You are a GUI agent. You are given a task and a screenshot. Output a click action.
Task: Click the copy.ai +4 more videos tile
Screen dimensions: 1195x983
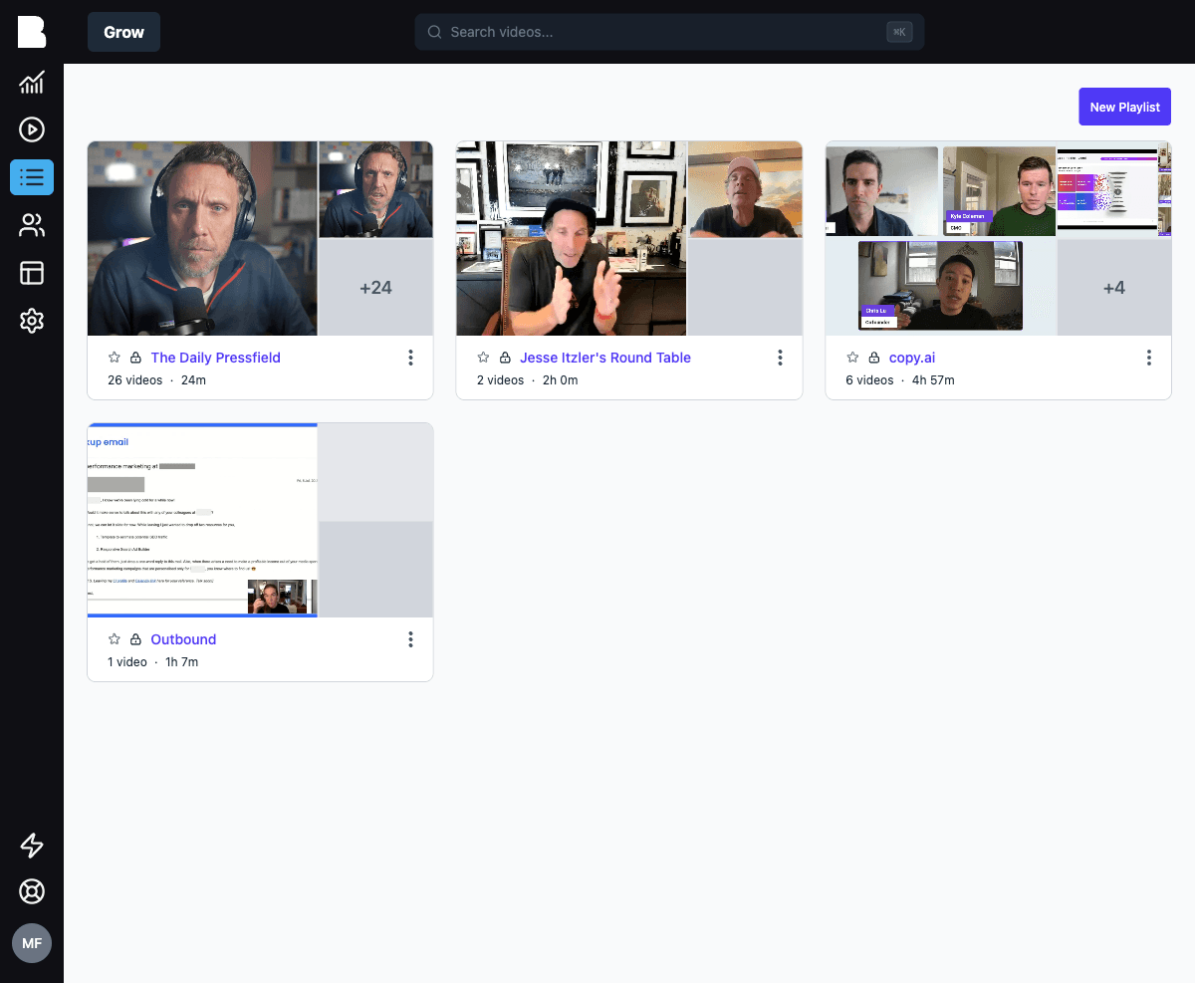click(x=1114, y=288)
